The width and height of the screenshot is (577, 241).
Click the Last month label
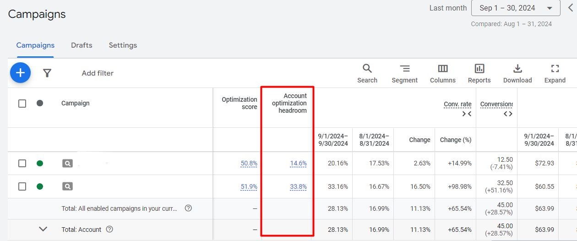point(448,8)
